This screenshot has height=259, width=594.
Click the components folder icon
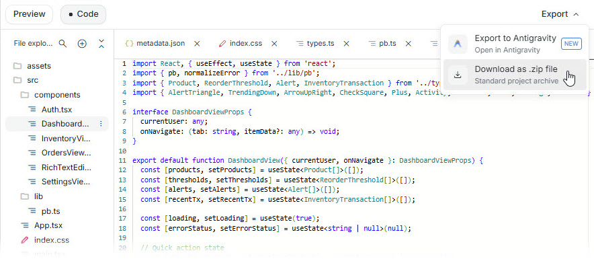[25, 95]
